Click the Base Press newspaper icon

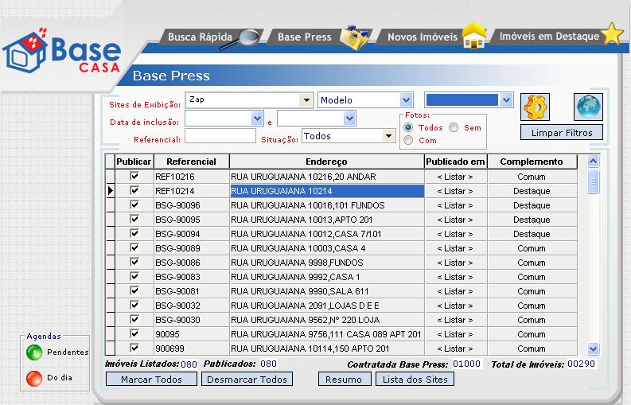353,37
